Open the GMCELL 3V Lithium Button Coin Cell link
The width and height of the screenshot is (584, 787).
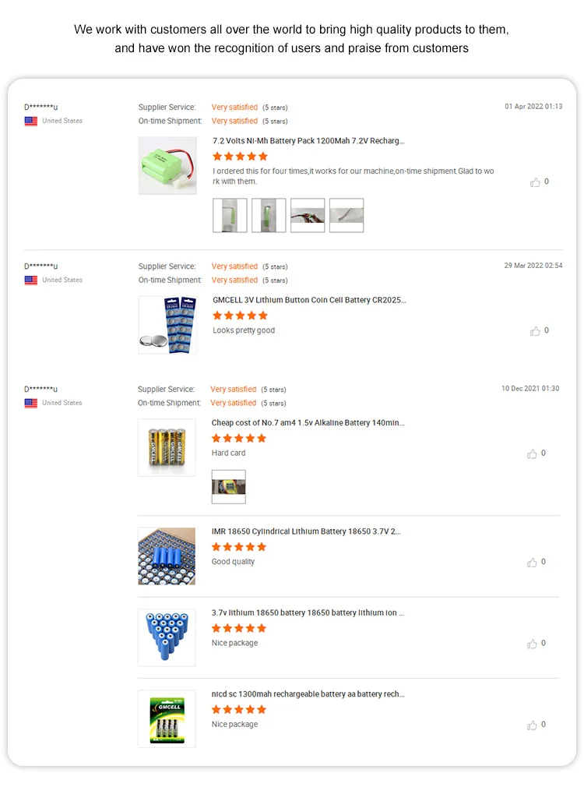point(309,300)
